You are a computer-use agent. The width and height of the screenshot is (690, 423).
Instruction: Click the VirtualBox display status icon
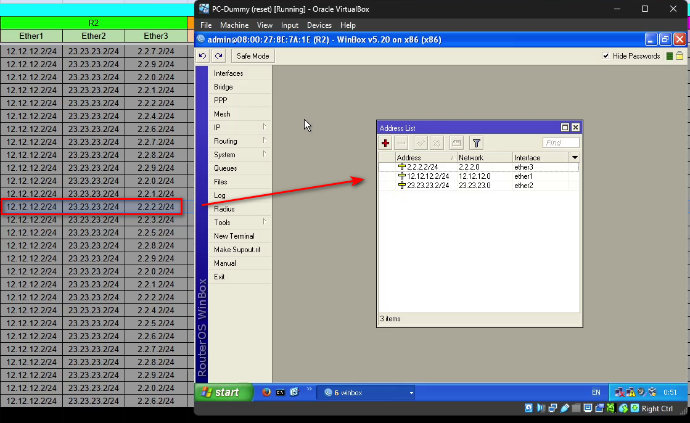(x=588, y=408)
